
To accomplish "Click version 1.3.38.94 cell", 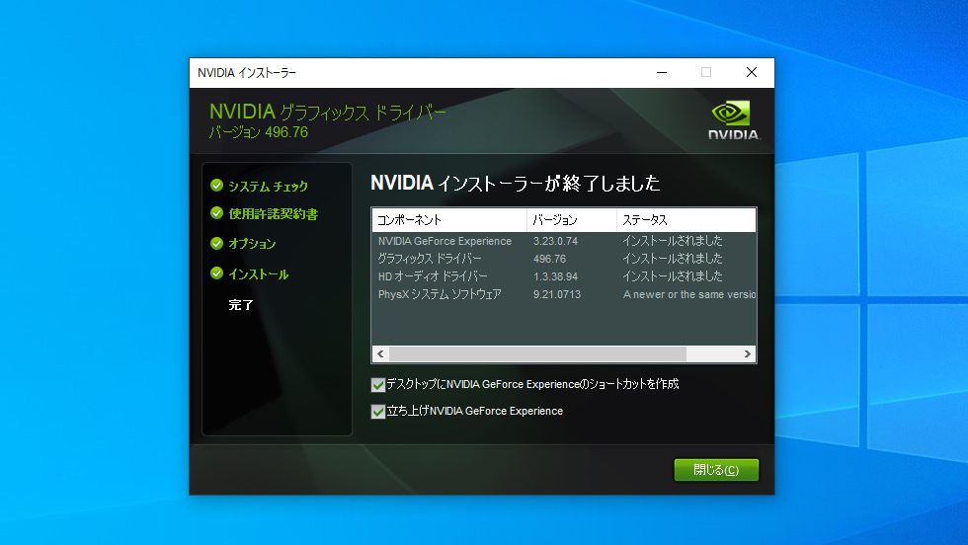I will 555,277.
